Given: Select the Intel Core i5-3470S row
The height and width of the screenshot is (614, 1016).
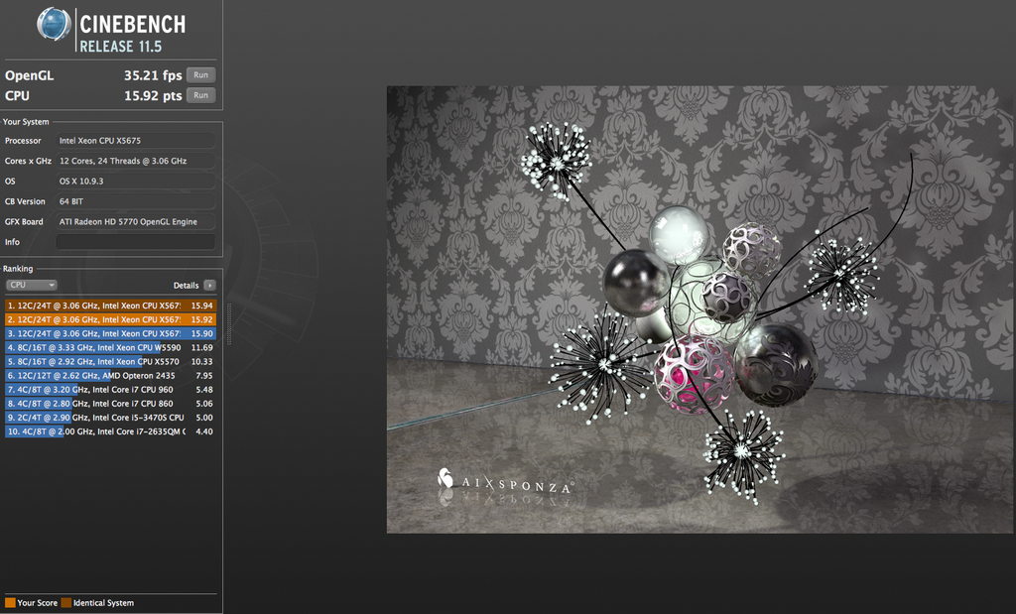Looking at the screenshot, I should pos(110,418).
